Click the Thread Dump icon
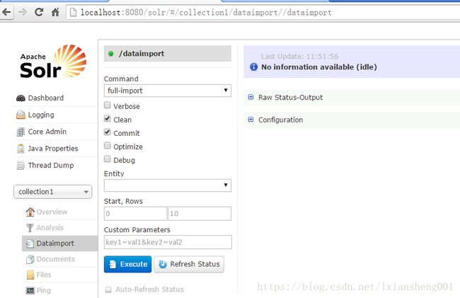This screenshot has height=298, width=460. pos(21,165)
